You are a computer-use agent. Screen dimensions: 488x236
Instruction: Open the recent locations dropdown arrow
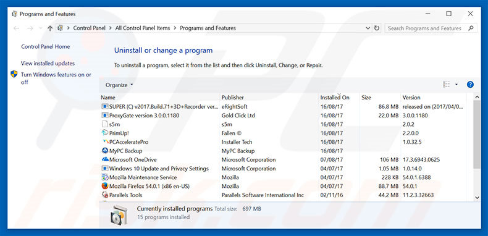(x=40, y=28)
